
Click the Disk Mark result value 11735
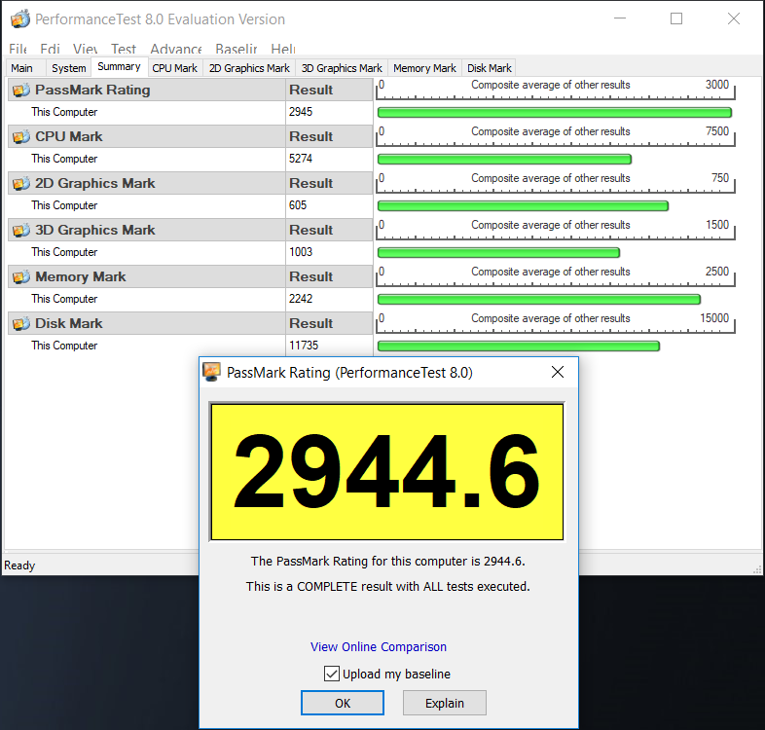[304, 346]
